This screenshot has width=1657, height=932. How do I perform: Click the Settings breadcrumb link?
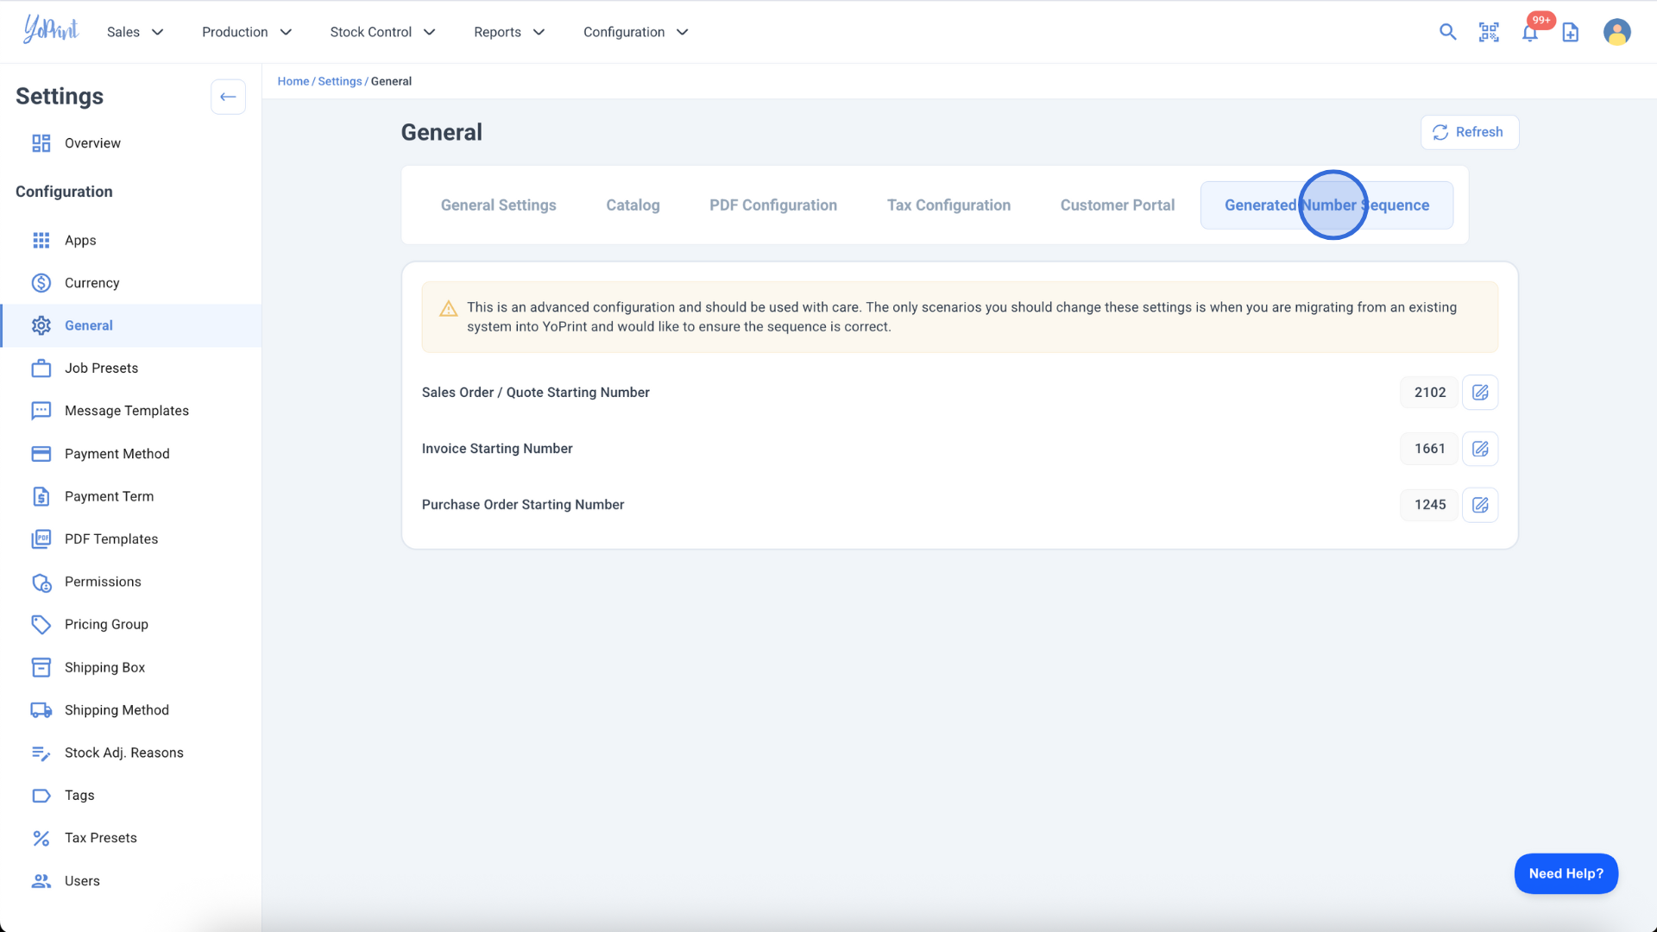(339, 81)
